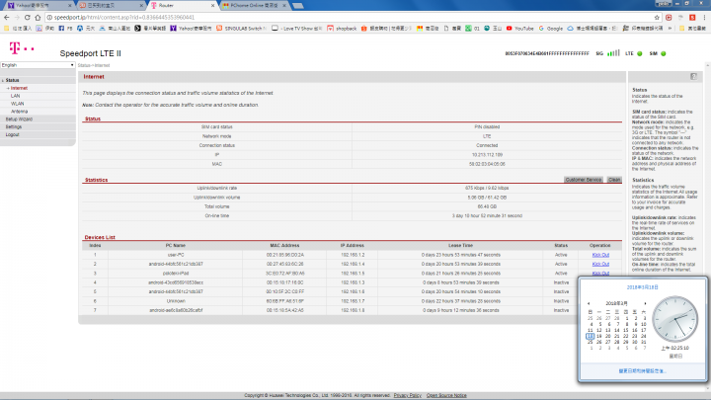The image size is (711, 400).
Task: Open the WLAN status page
Action: (x=17, y=104)
